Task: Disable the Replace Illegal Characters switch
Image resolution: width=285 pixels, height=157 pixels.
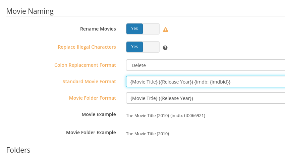Action: [142, 47]
